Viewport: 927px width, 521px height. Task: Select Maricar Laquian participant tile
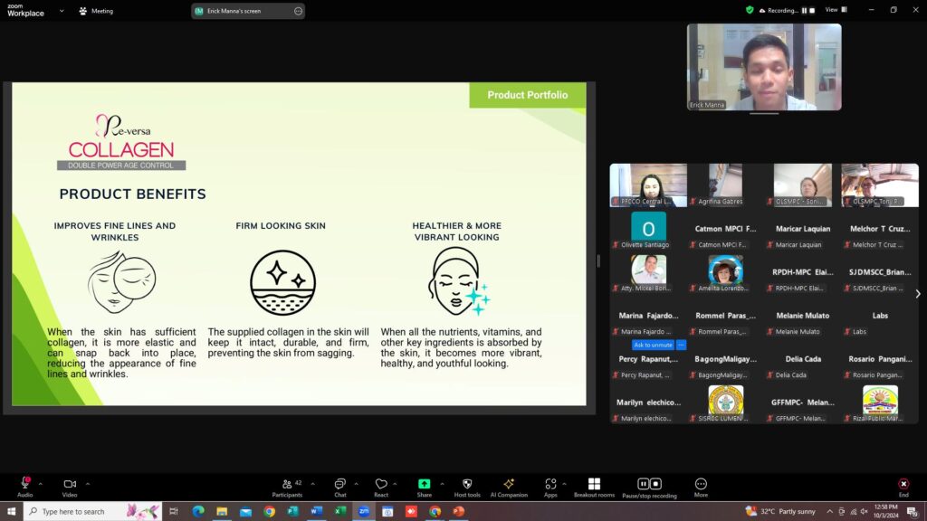pos(802,229)
